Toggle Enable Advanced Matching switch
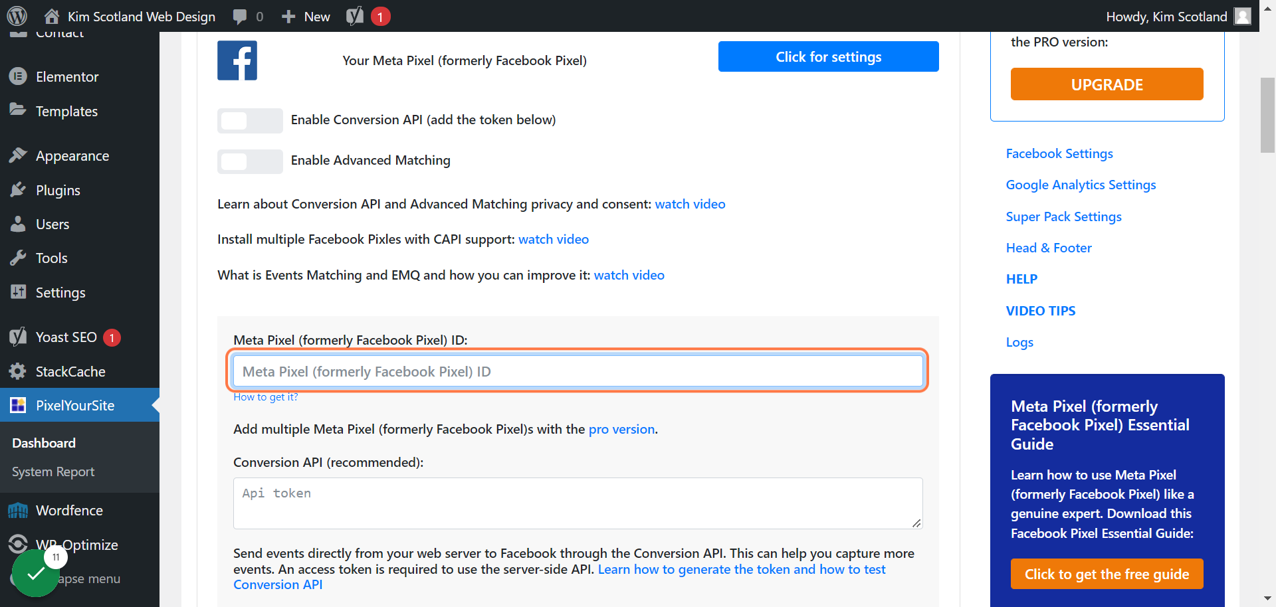 click(x=250, y=161)
